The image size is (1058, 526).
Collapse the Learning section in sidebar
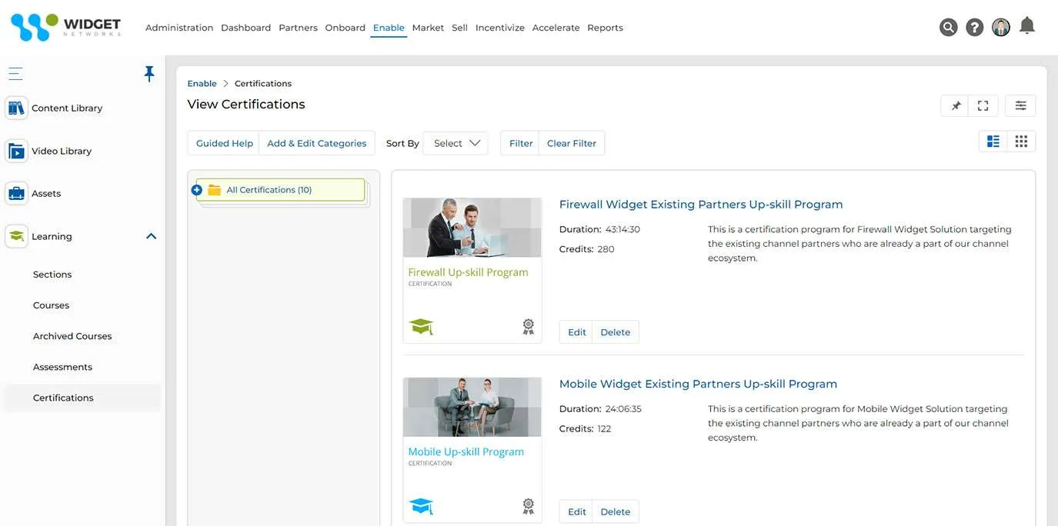coord(152,236)
